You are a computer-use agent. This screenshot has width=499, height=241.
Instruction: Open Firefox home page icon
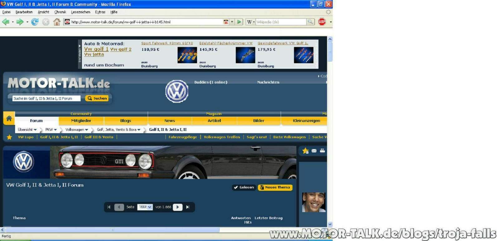click(57, 22)
